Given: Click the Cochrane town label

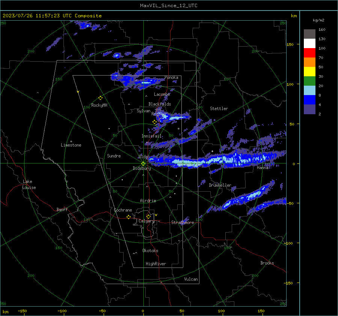Looking at the screenshot, I should 123,210.
